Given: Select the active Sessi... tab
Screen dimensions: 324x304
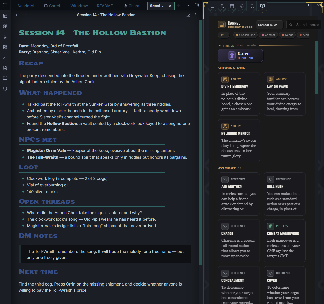Looking at the screenshot, I should pyautogui.click(x=157, y=6).
